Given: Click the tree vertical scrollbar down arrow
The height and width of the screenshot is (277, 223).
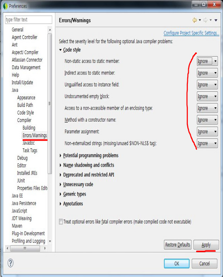Looking at the screenshot, I should [x=50, y=241].
